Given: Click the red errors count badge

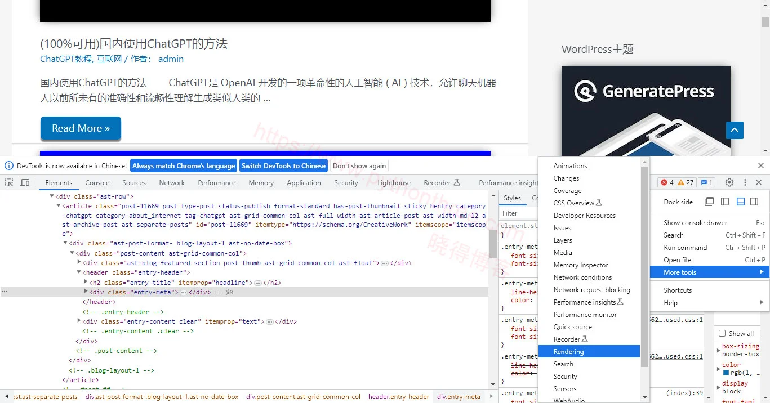Looking at the screenshot, I should [x=667, y=182].
